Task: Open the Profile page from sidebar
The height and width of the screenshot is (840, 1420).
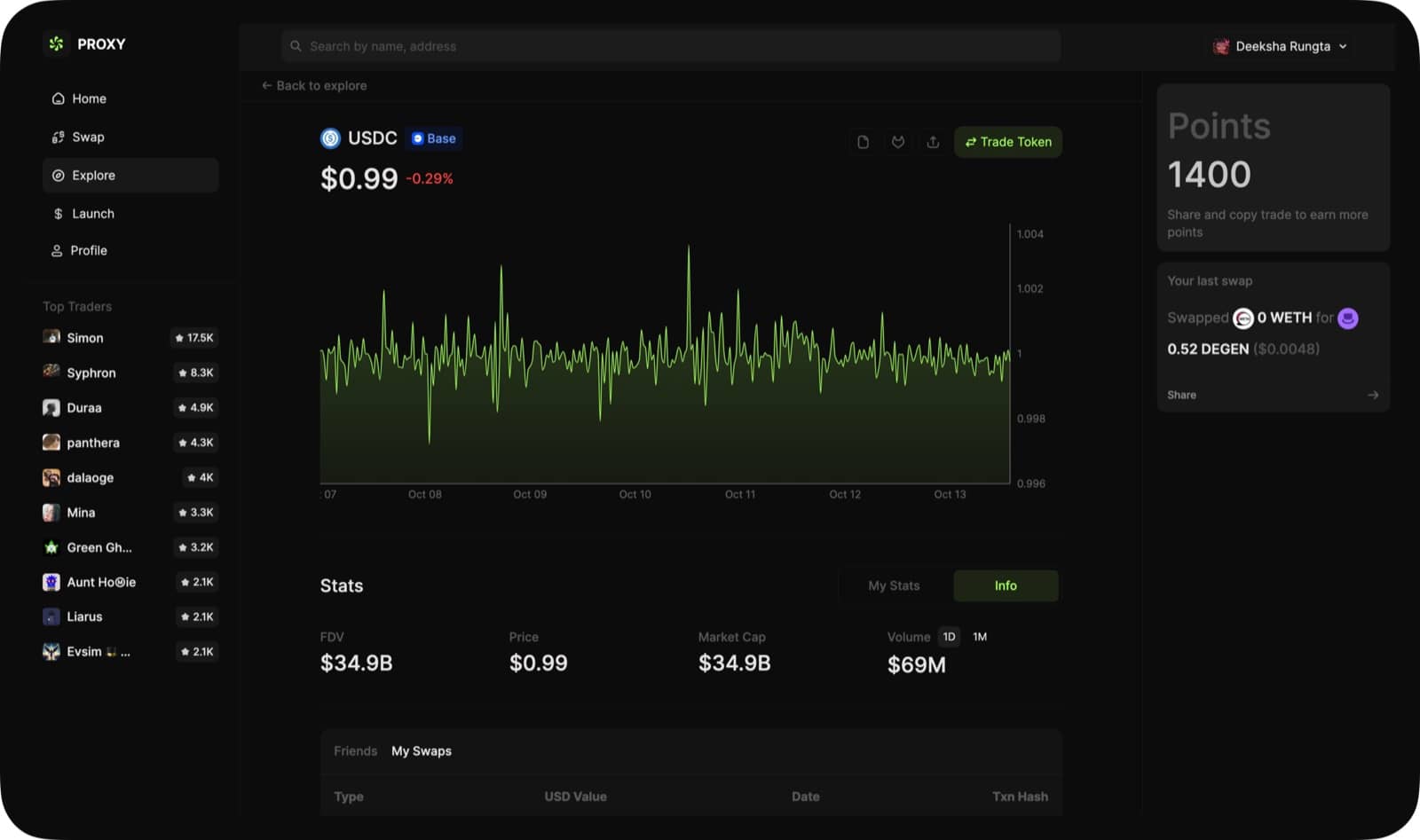Action: 130,250
